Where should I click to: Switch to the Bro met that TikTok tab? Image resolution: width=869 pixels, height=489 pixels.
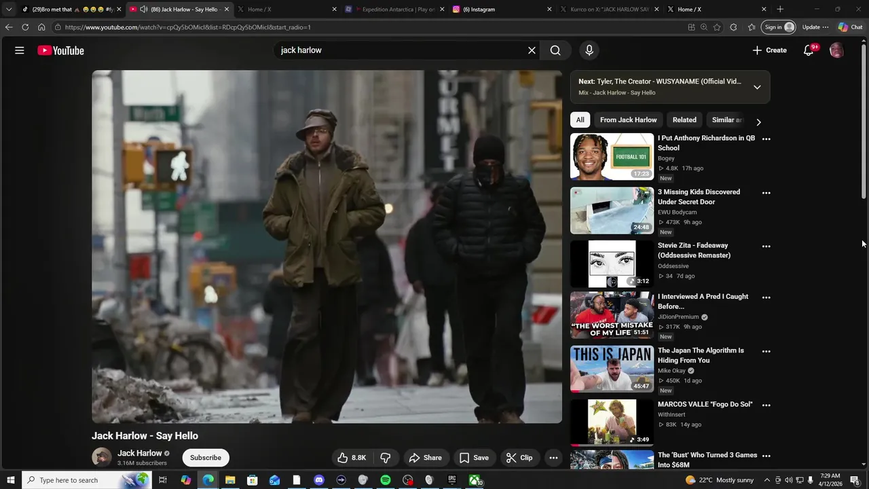click(x=71, y=10)
